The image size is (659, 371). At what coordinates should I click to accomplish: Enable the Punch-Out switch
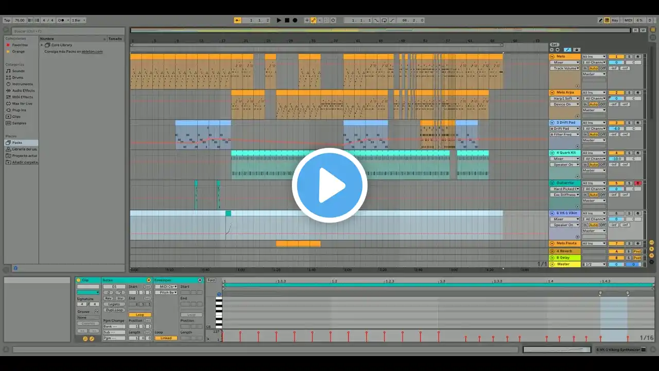click(x=392, y=20)
